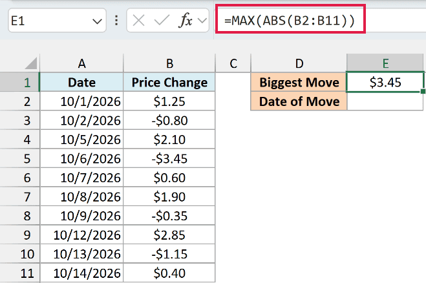Select the Biggest Move label cell
This screenshot has height=283, width=426.
tap(299, 82)
